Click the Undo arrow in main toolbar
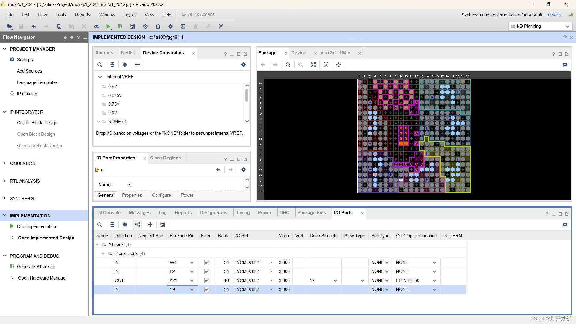Viewport: 576px width, 324px height. [34, 26]
